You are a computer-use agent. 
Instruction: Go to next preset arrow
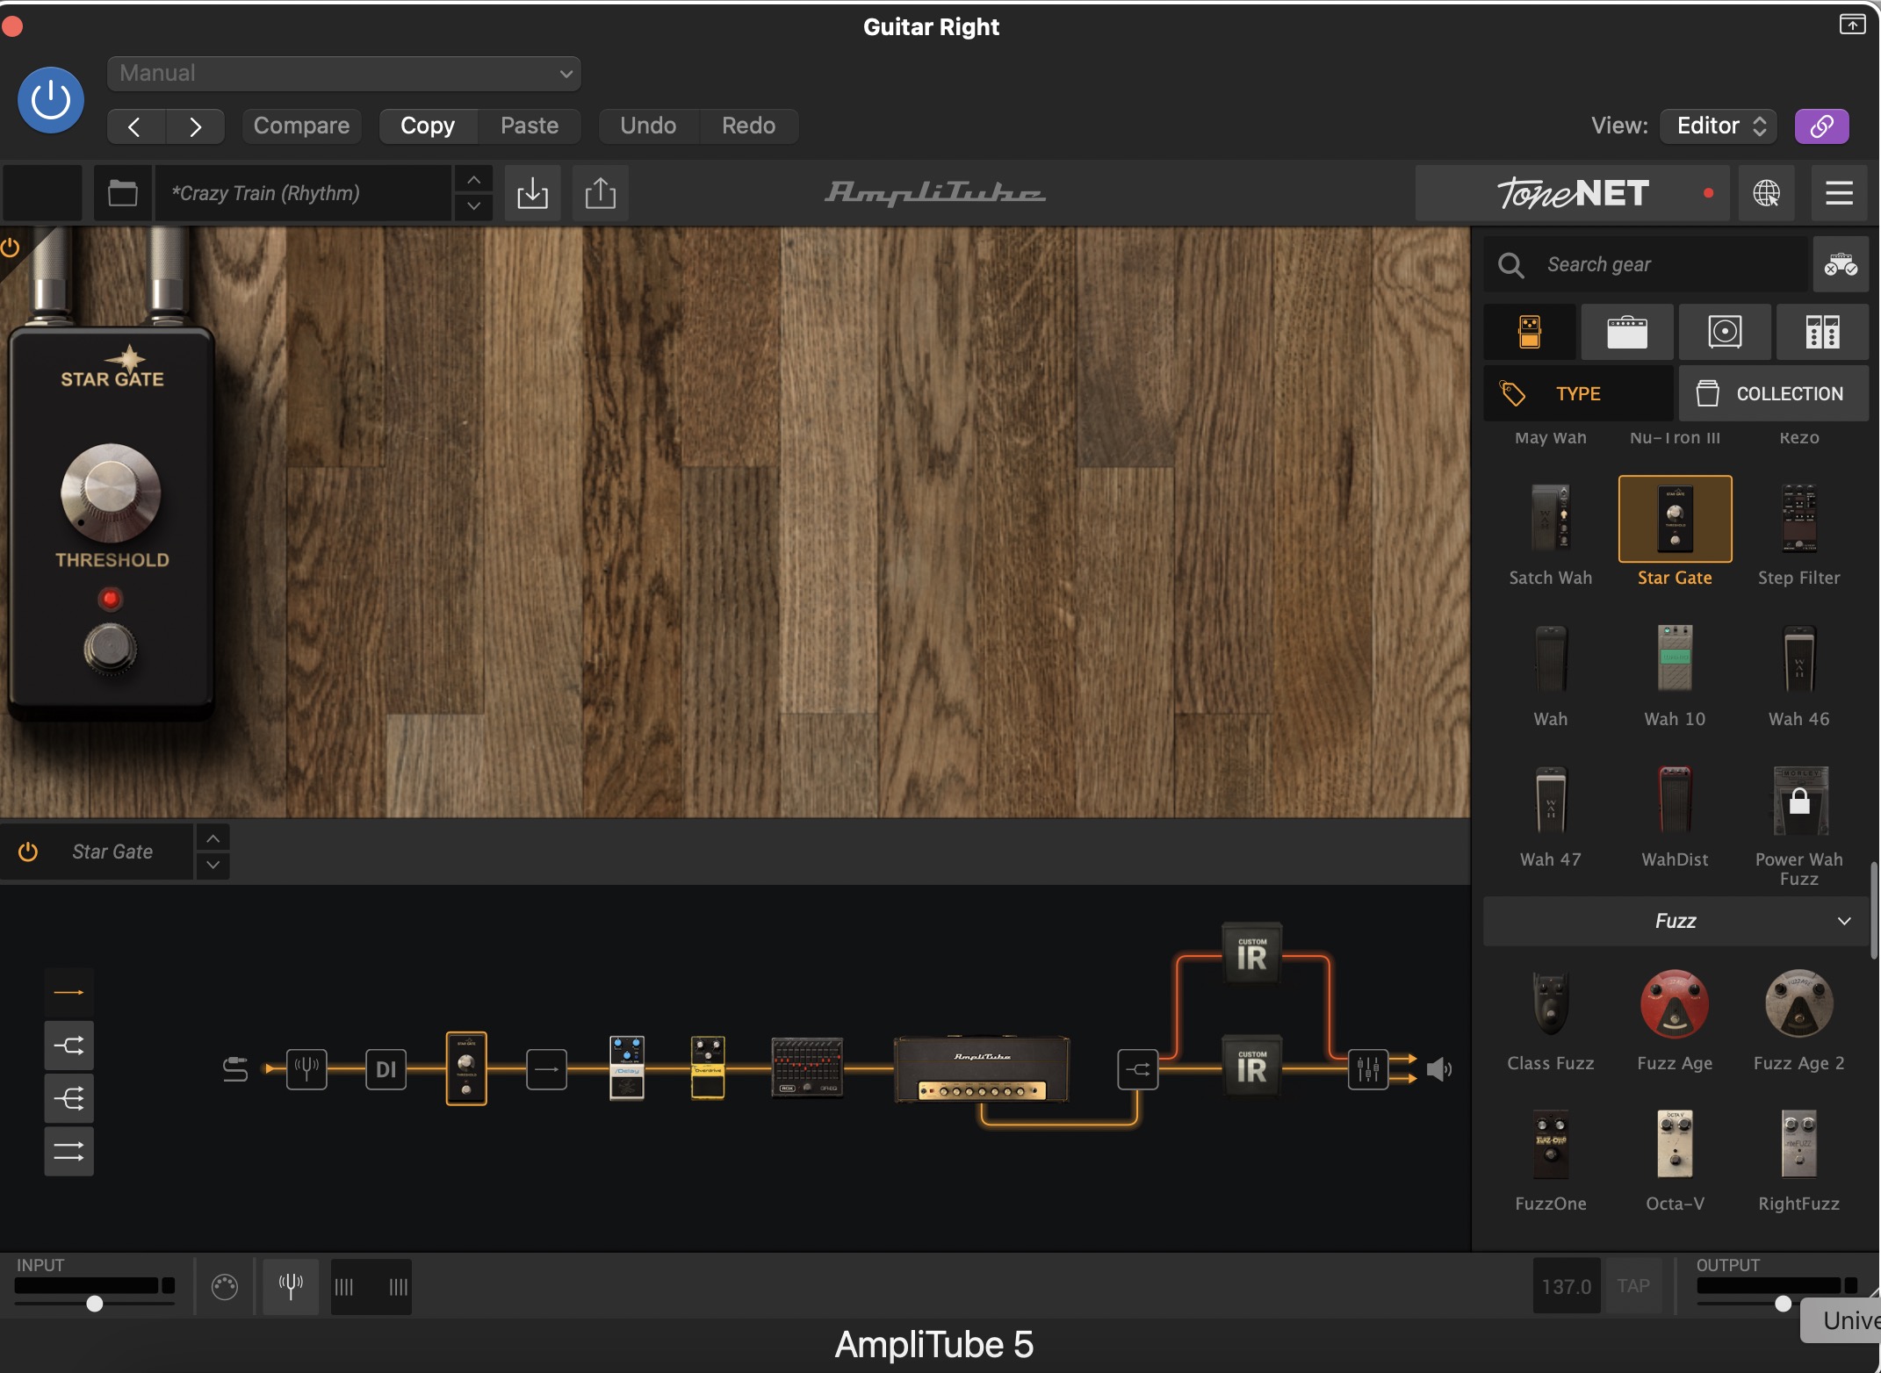point(195,126)
